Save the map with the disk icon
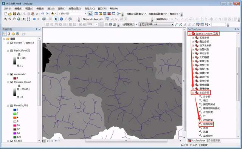 [x=14, y=14]
